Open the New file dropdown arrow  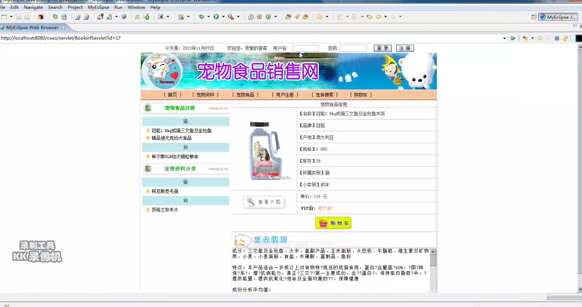click(11, 17)
